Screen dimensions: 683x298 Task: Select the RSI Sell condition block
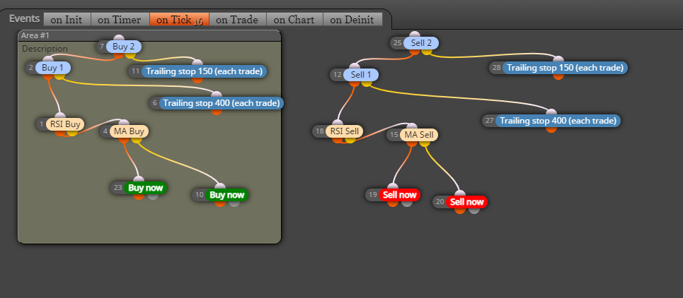(344, 131)
